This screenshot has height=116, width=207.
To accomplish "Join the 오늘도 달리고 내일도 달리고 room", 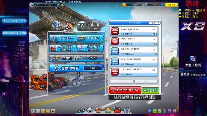I will point(134,72).
